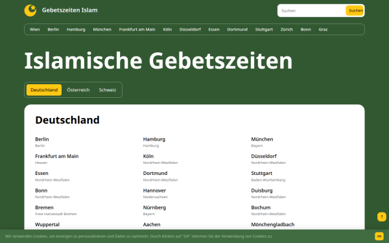The height and width of the screenshot is (243, 389).
Task: Open the Nürnberg city link
Action: coord(154,207)
